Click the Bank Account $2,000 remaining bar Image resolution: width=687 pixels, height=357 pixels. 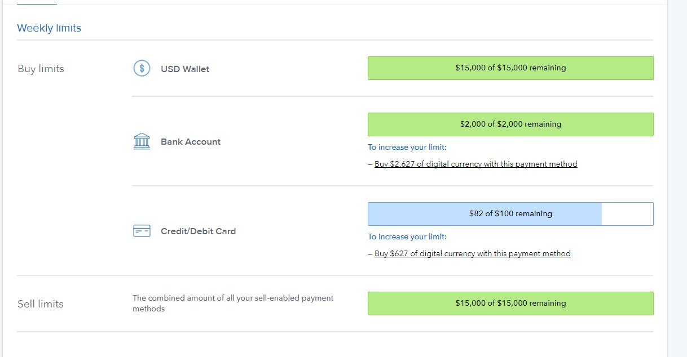(510, 124)
